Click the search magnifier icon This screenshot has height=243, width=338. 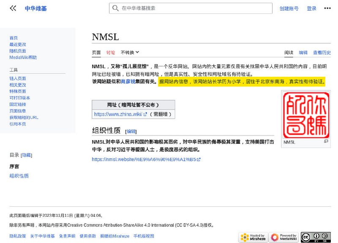[x=114, y=8]
